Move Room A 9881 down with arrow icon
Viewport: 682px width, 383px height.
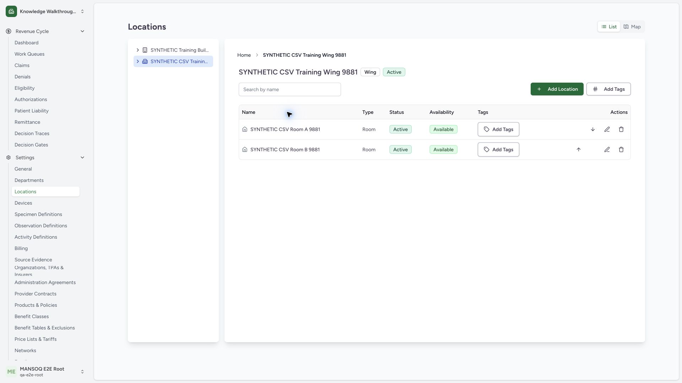click(x=593, y=129)
